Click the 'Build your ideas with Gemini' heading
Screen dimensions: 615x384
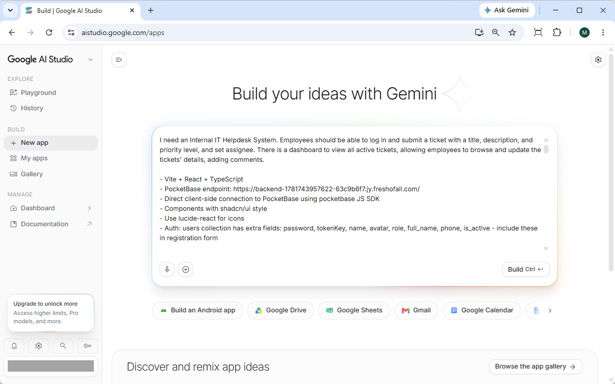click(334, 94)
